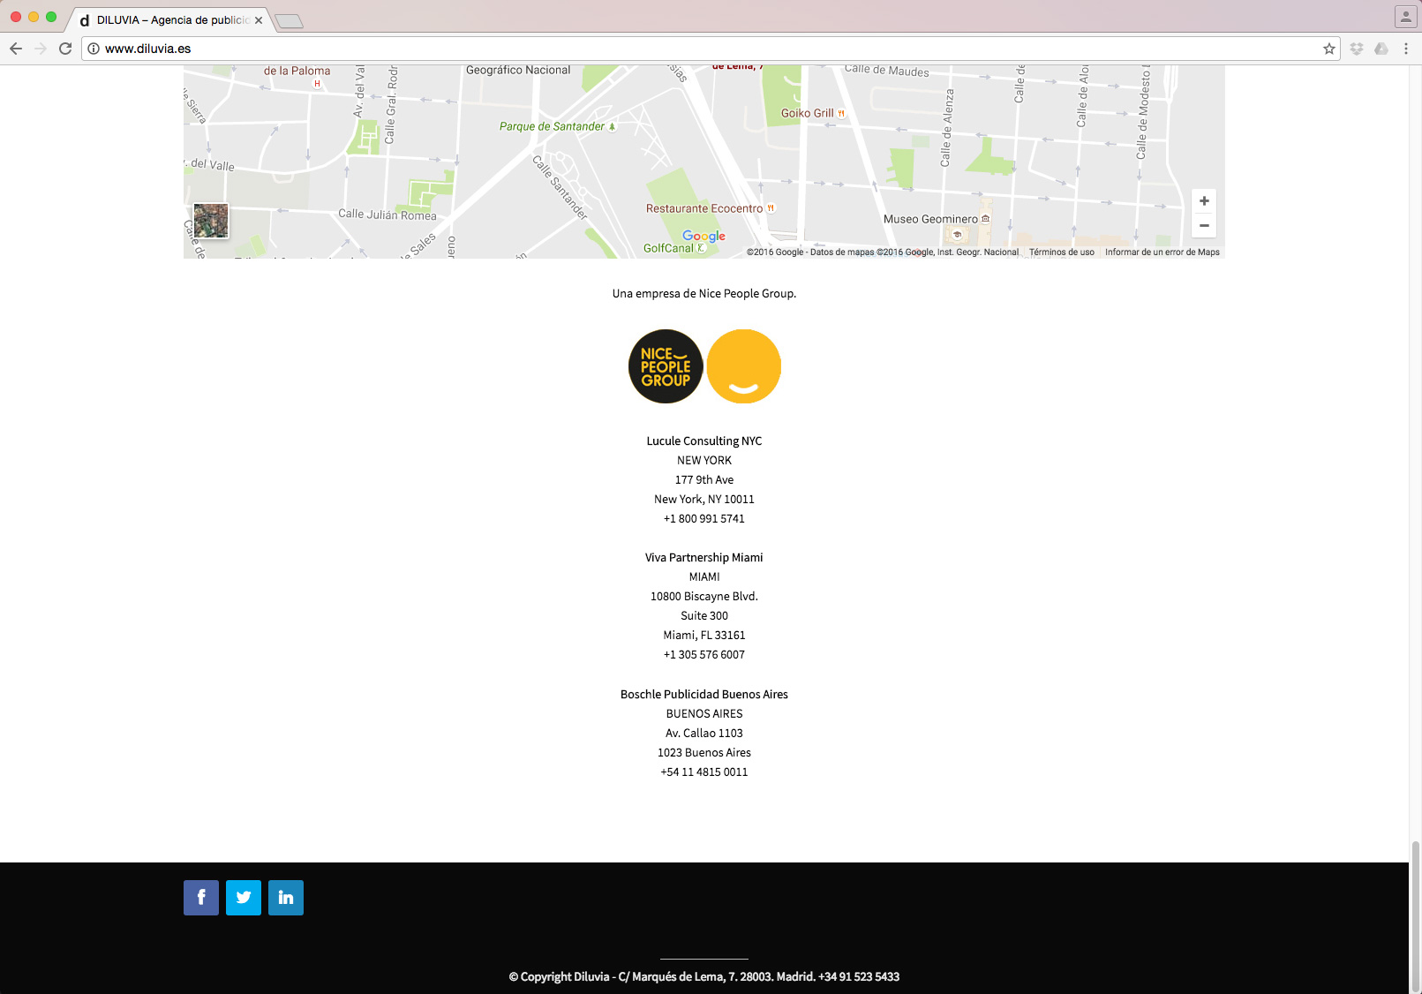Click the Google Drive extension icon
The width and height of the screenshot is (1422, 994).
1381,49
